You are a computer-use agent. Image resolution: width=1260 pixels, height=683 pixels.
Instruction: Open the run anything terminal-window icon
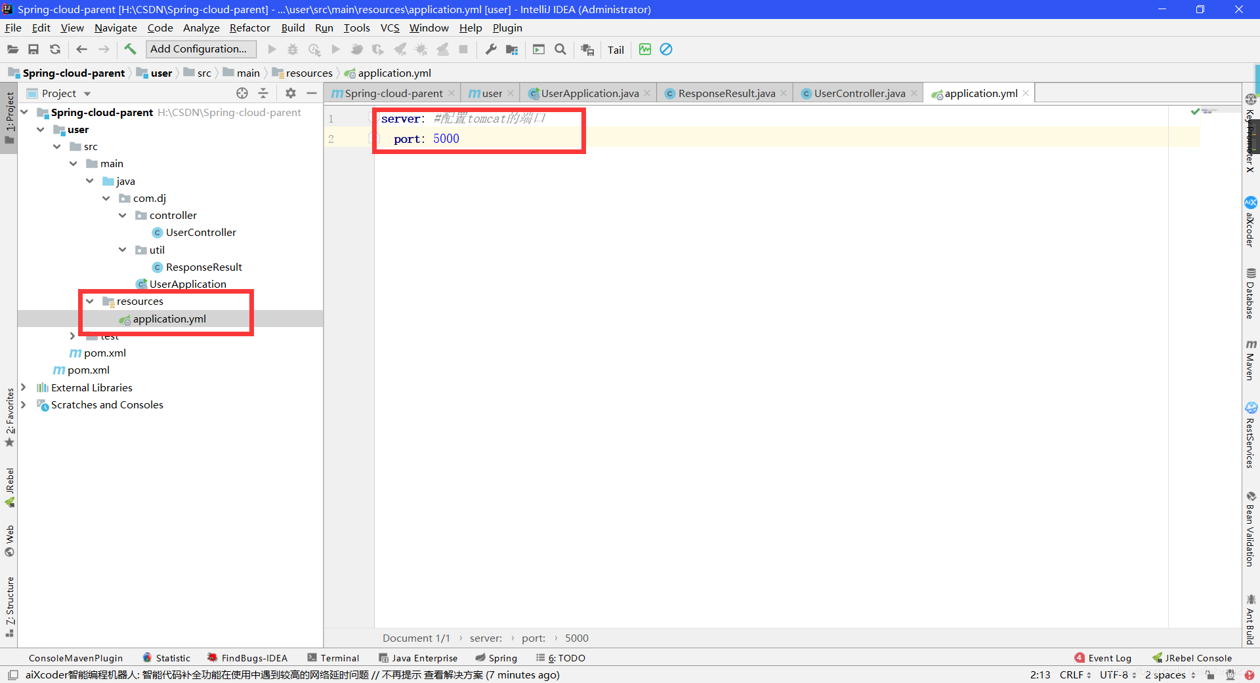click(539, 49)
